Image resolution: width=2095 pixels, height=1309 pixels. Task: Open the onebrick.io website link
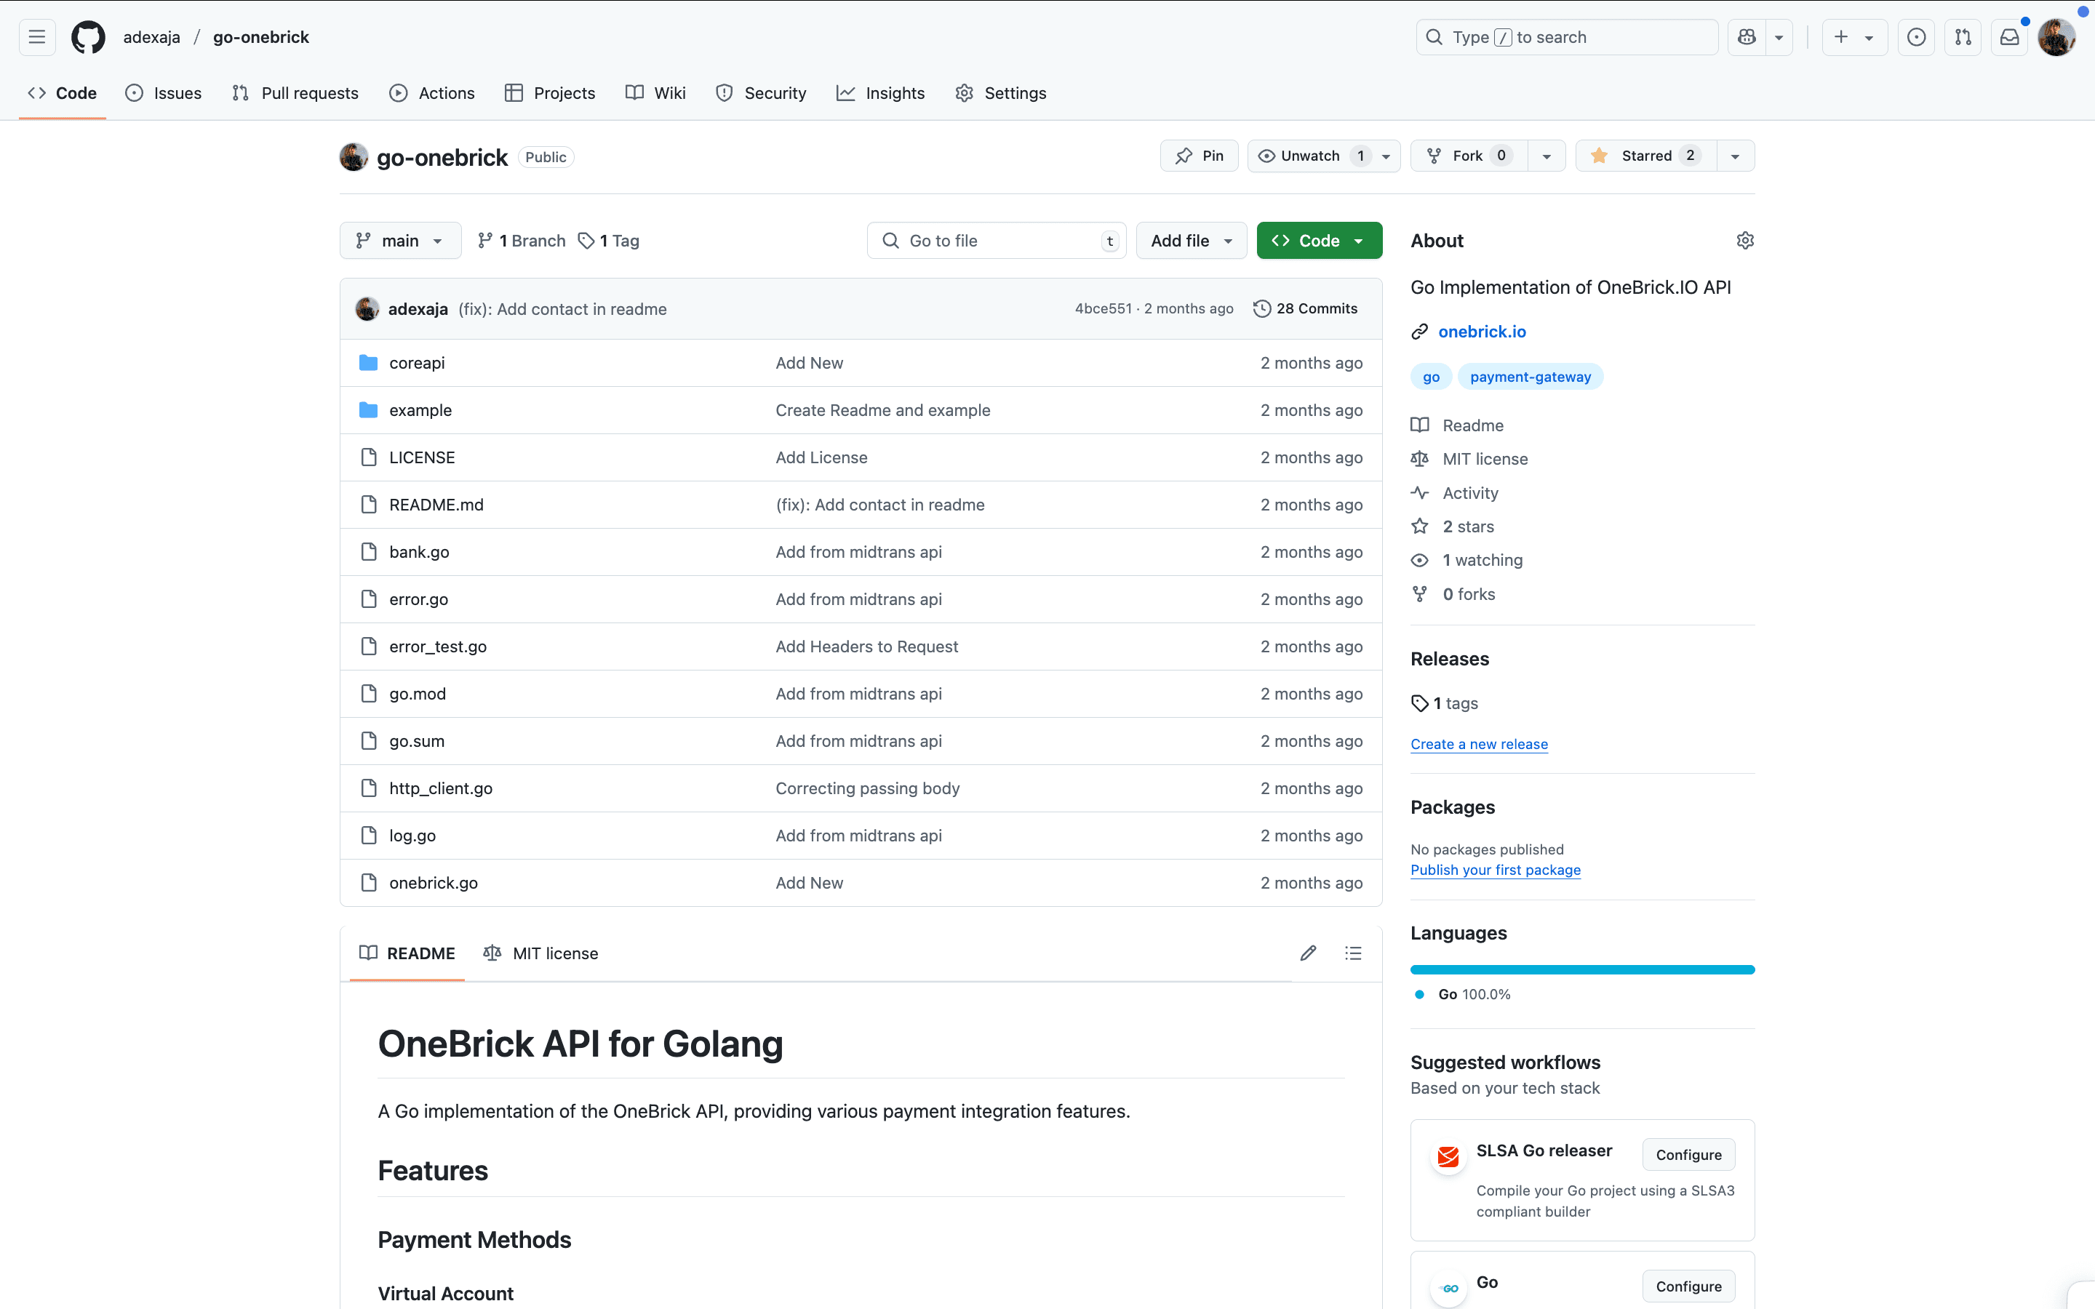coord(1482,332)
